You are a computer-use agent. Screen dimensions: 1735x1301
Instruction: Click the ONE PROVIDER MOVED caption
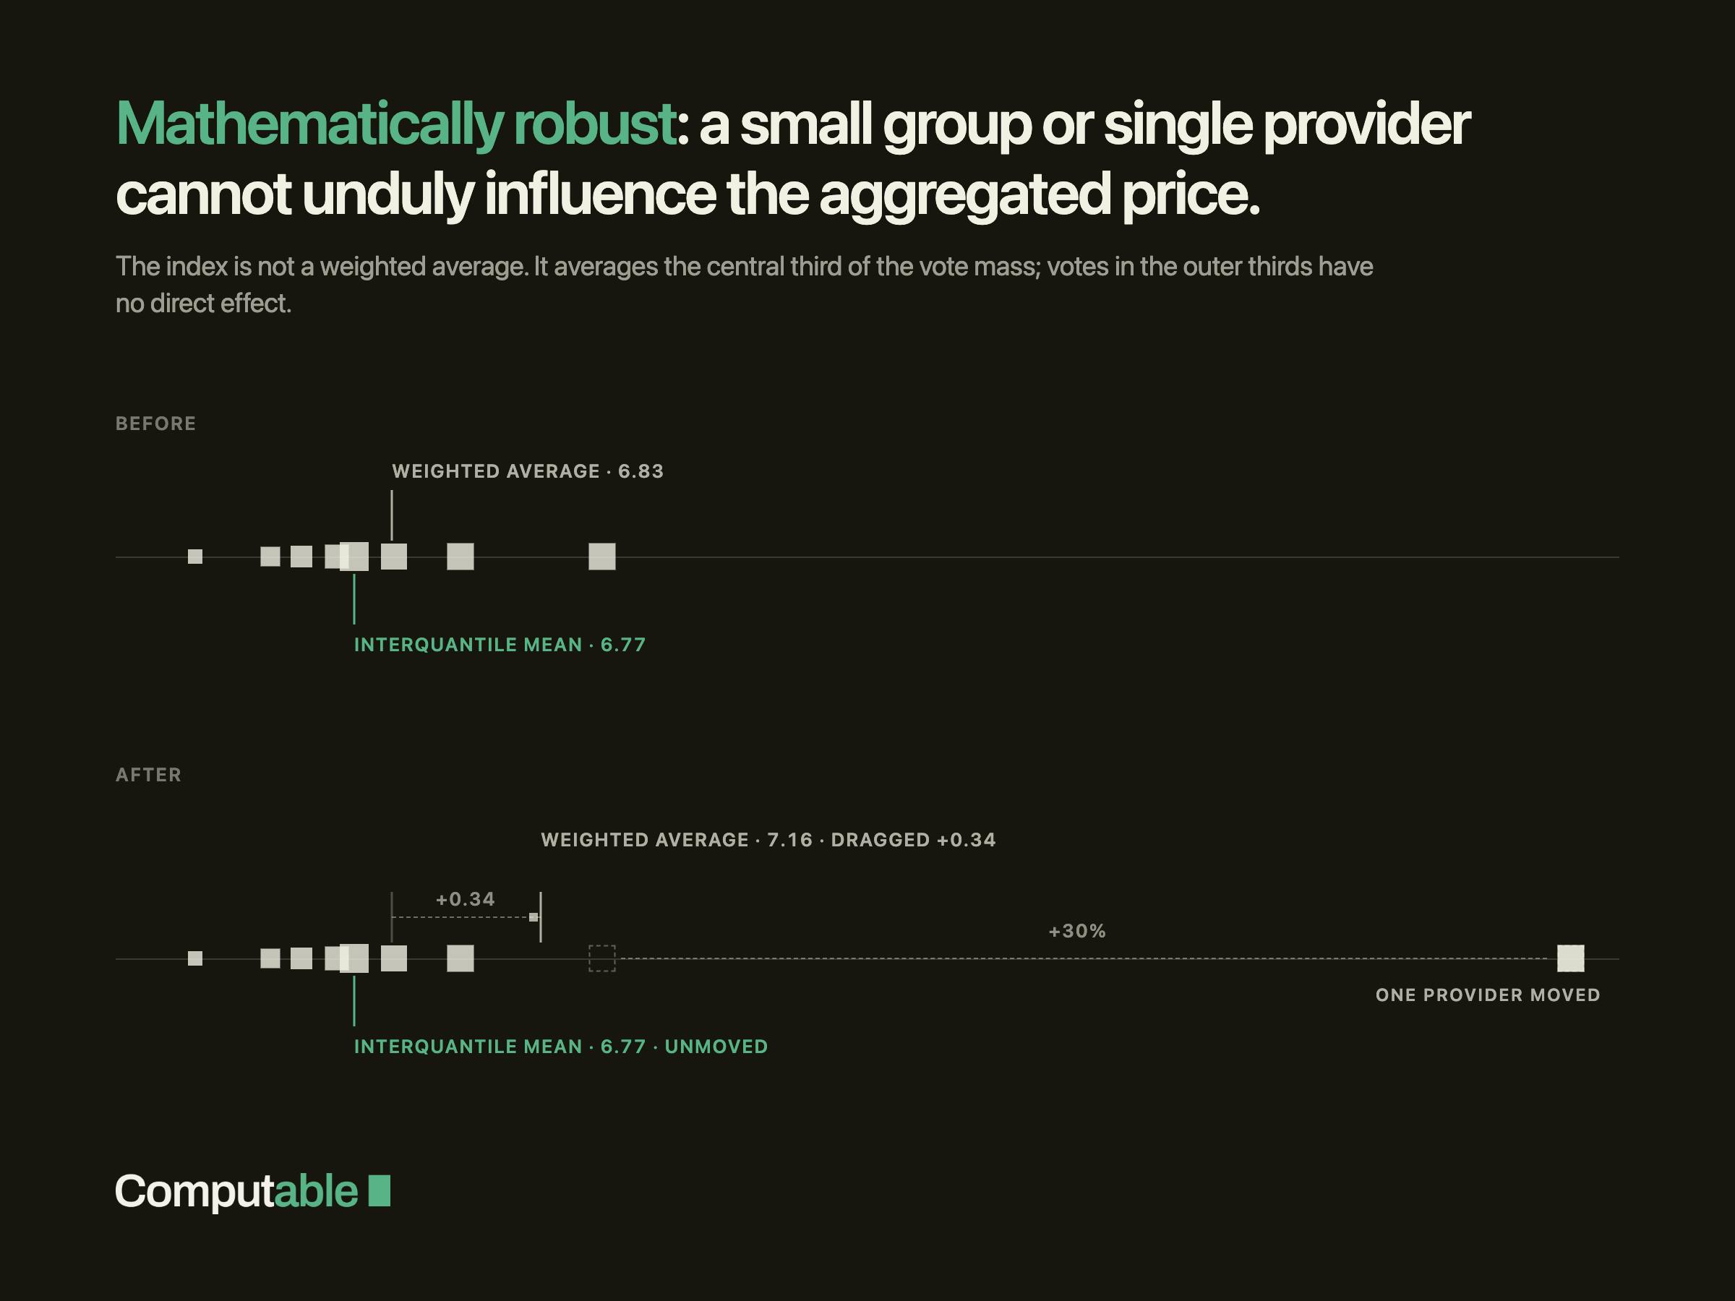(1488, 995)
